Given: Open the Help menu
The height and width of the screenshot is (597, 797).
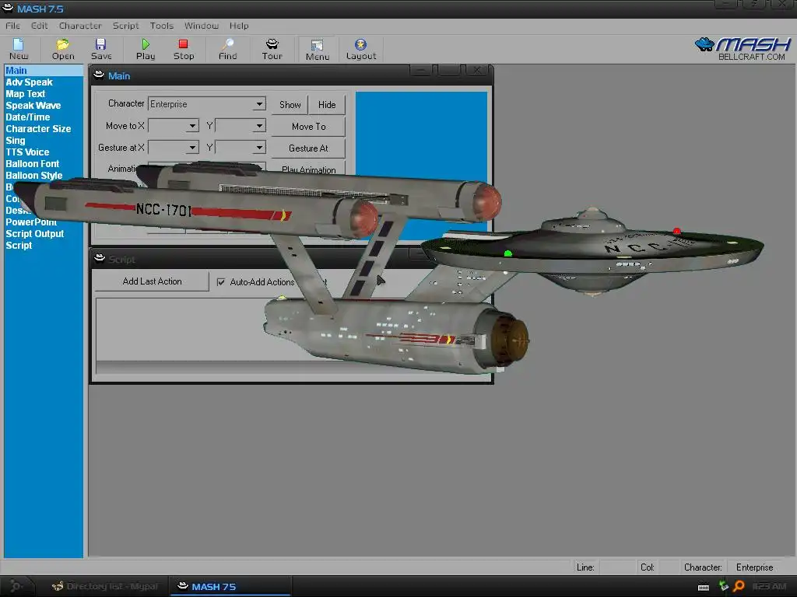Looking at the screenshot, I should tap(239, 26).
